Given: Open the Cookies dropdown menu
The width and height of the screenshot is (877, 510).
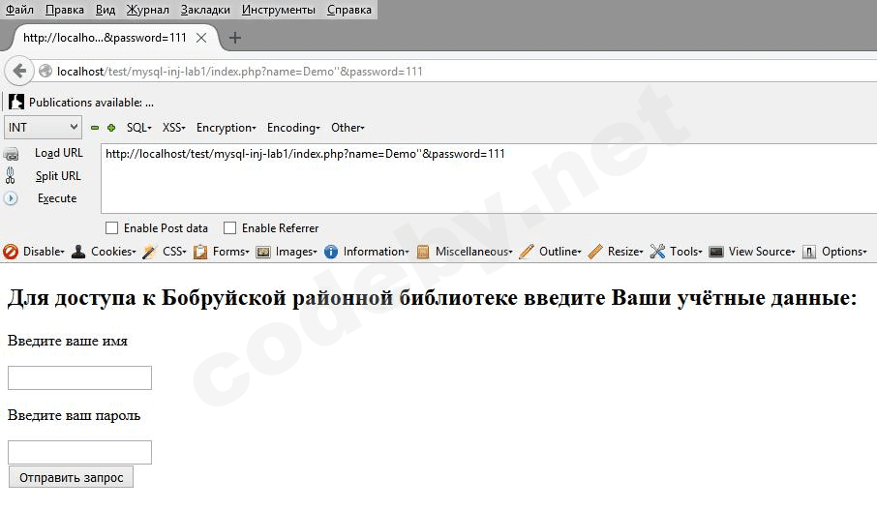Looking at the screenshot, I should click(x=113, y=252).
